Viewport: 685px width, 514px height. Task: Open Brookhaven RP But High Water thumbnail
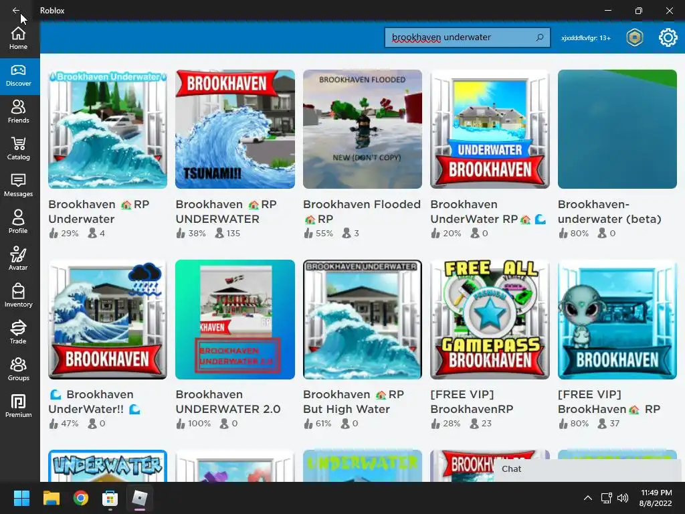click(363, 319)
